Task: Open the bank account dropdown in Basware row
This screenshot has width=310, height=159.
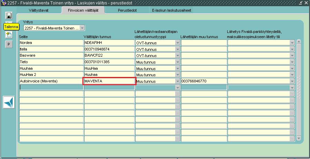Action: pos(292,56)
